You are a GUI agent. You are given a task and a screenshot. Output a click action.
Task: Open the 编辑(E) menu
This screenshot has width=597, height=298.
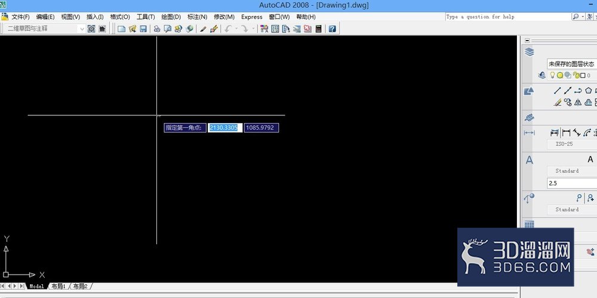45,17
